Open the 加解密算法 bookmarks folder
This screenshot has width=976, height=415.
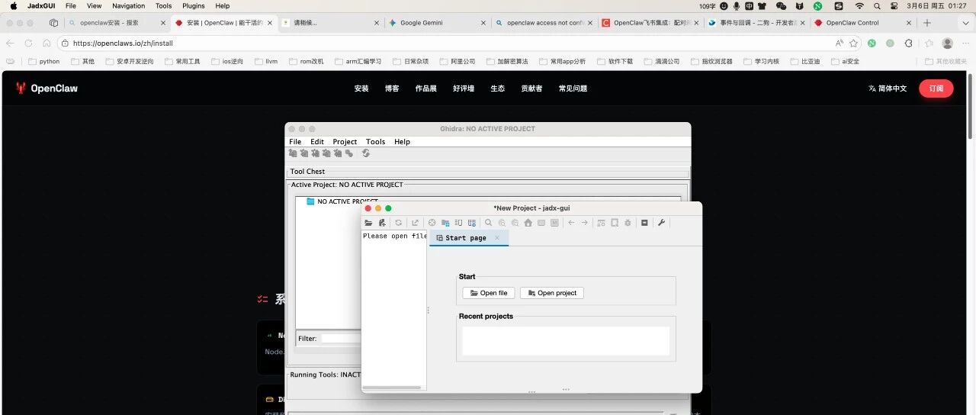(x=507, y=61)
